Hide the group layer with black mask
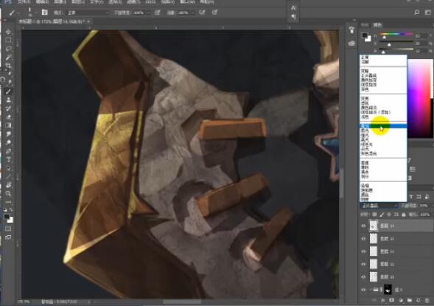Image resolution: width=434 pixels, height=306 pixels. (363, 290)
